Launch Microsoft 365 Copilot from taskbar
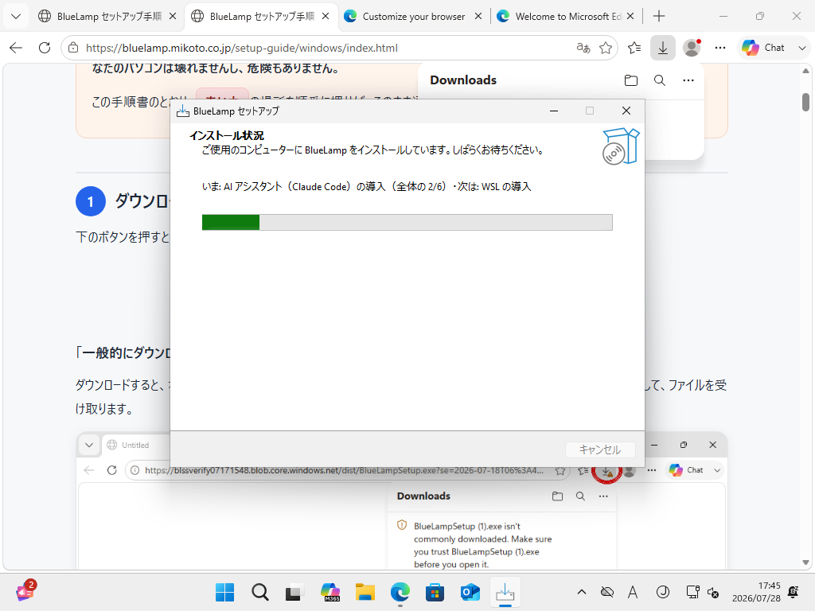Viewport: 815px width, 611px height. pyautogui.click(x=330, y=592)
